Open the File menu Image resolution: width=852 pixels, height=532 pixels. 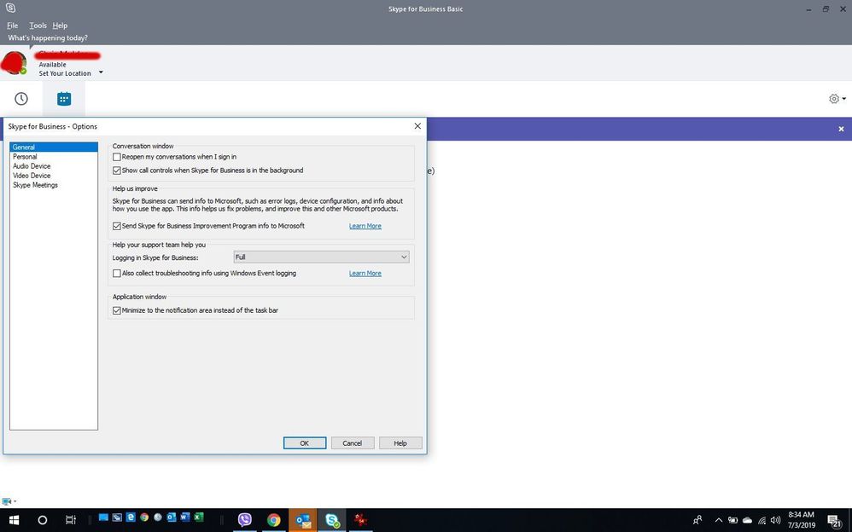click(13, 26)
